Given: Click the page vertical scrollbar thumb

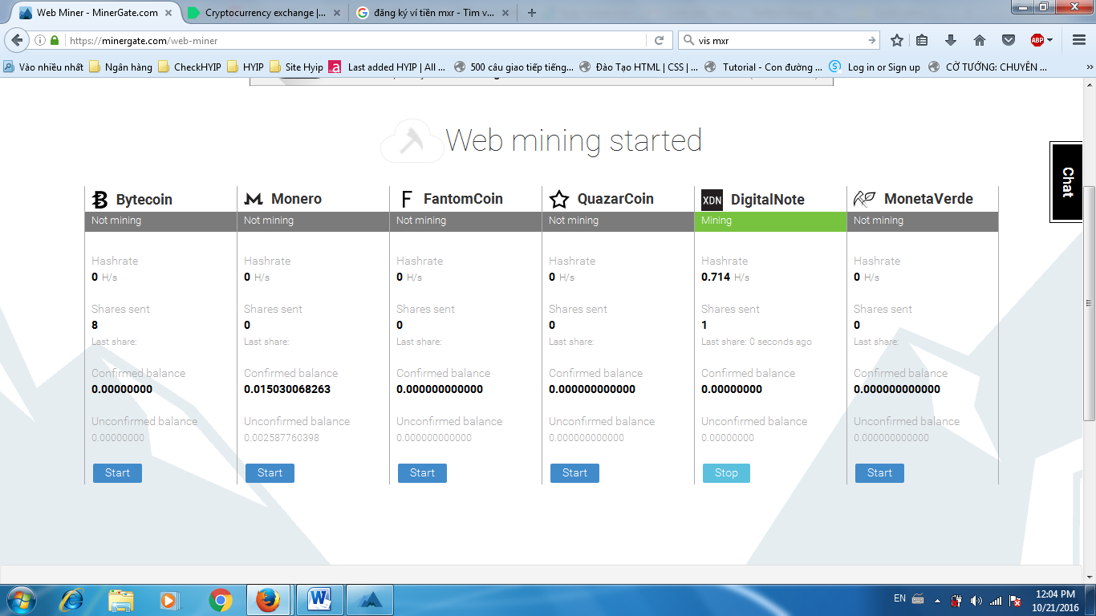Looking at the screenshot, I should 1089,302.
